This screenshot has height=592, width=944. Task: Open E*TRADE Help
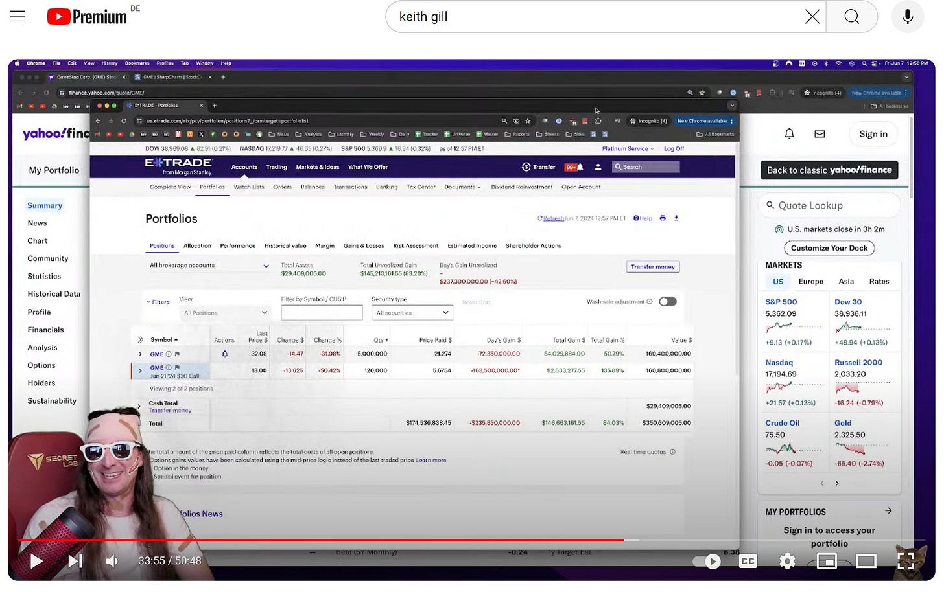tap(643, 218)
